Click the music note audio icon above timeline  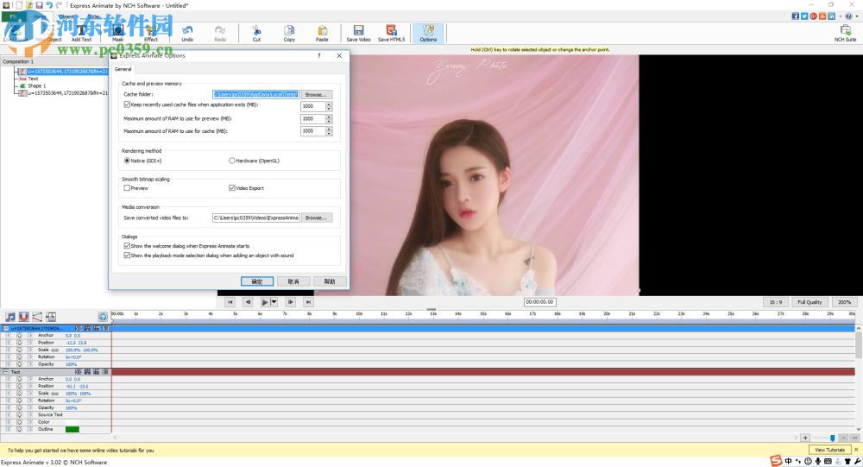pos(10,317)
